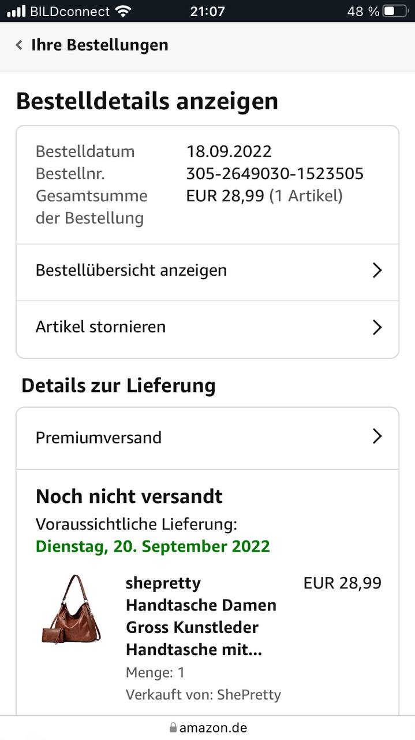Tap the cellular signal bars icon
Viewport: 415px width, 740px height.
click(16, 11)
